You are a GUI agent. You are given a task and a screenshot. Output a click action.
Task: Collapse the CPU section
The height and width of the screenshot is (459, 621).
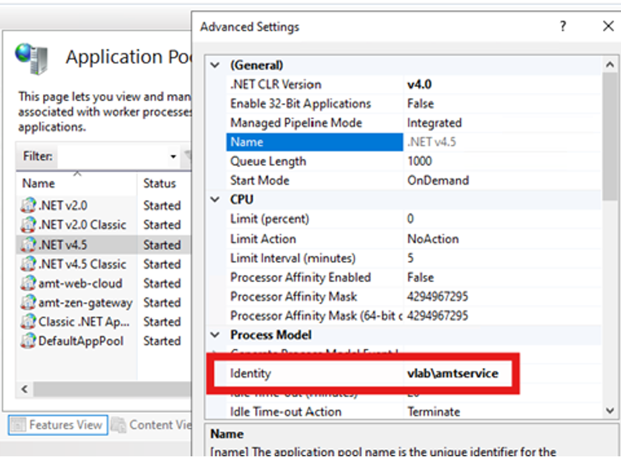(215, 199)
